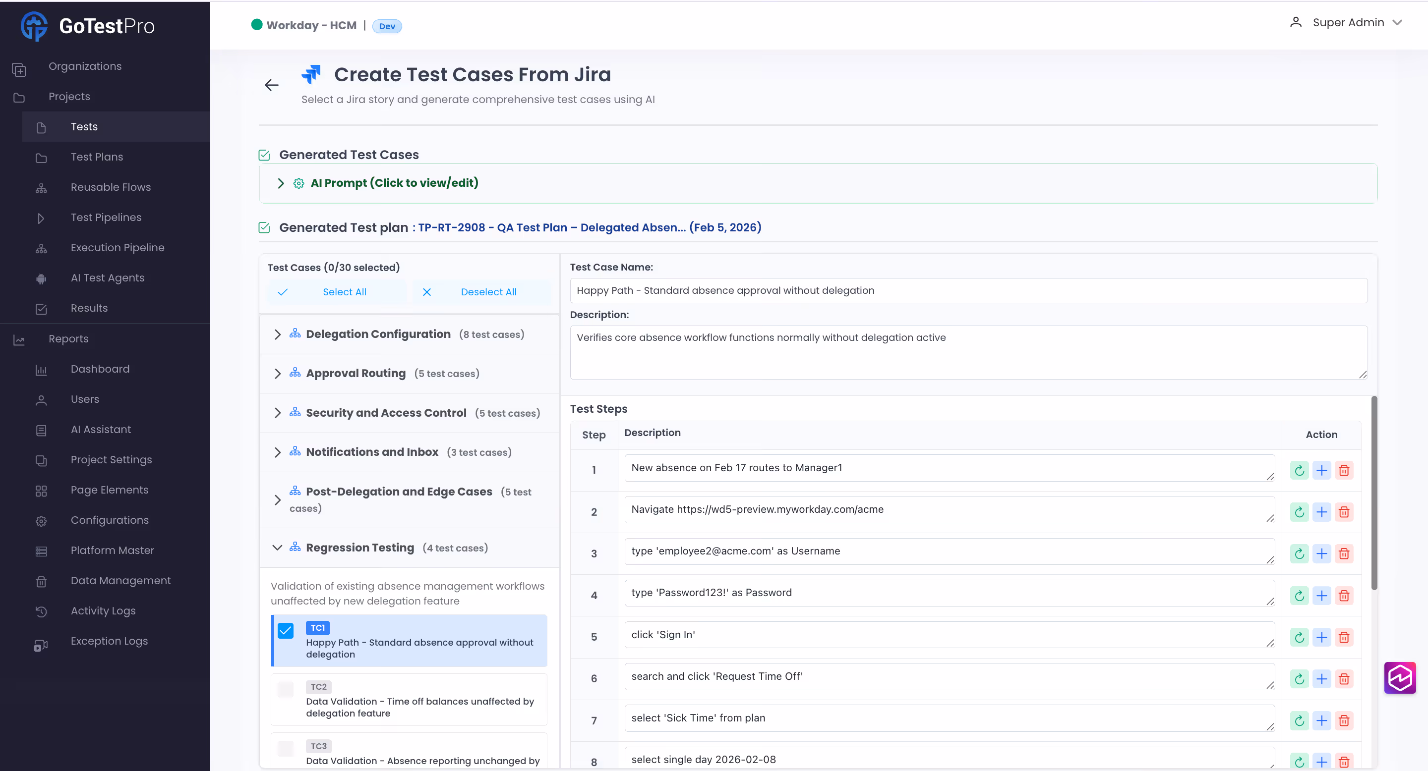Click the add step plus icon on step 3
The height and width of the screenshot is (771, 1428).
click(x=1321, y=553)
